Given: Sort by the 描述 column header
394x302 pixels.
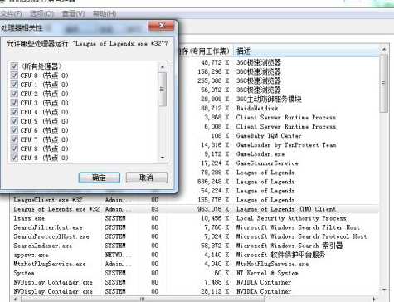Looking at the screenshot, I should pyautogui.click(x=306, y=51).
